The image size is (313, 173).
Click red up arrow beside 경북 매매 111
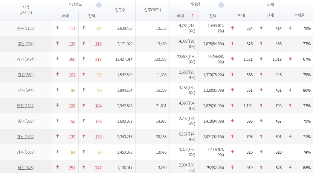(x=57, y=28)
